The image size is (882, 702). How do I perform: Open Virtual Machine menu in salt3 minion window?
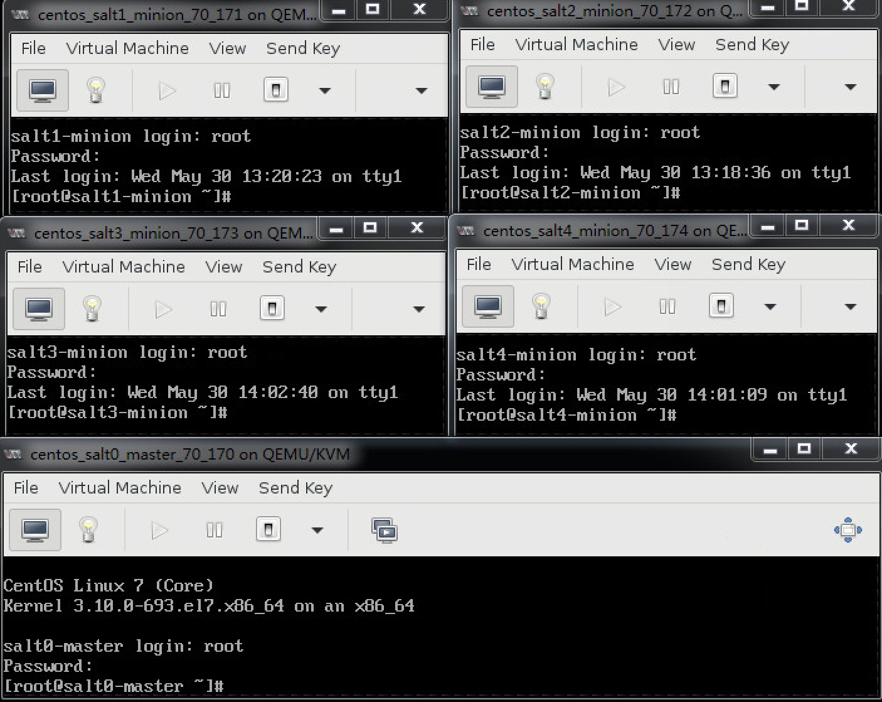tap(124, 267)
